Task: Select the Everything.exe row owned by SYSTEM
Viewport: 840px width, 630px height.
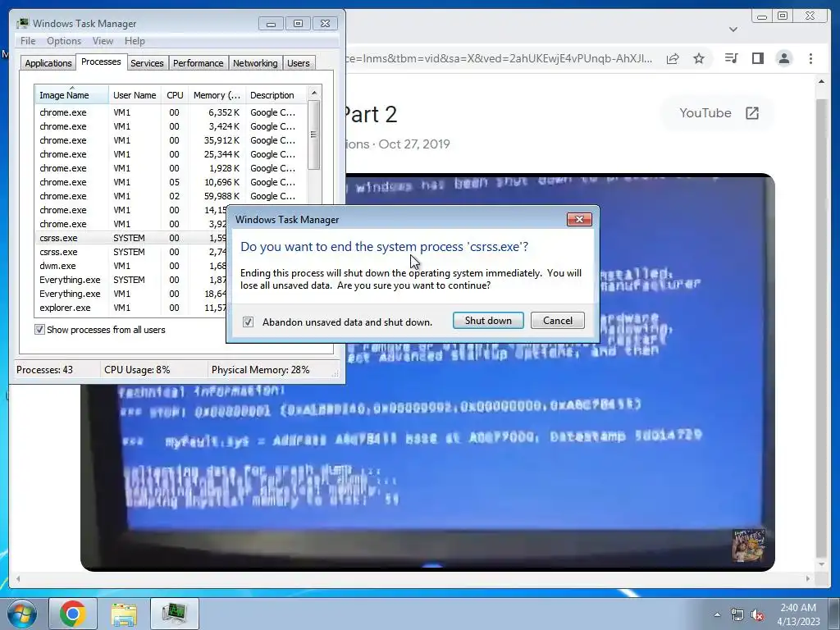Action: pyautogui.click(x=131, y=280)
